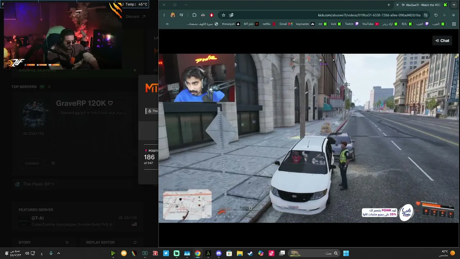Reload the Kick page
This screenshot has height=259, width=460.
[x=436, y=15]
